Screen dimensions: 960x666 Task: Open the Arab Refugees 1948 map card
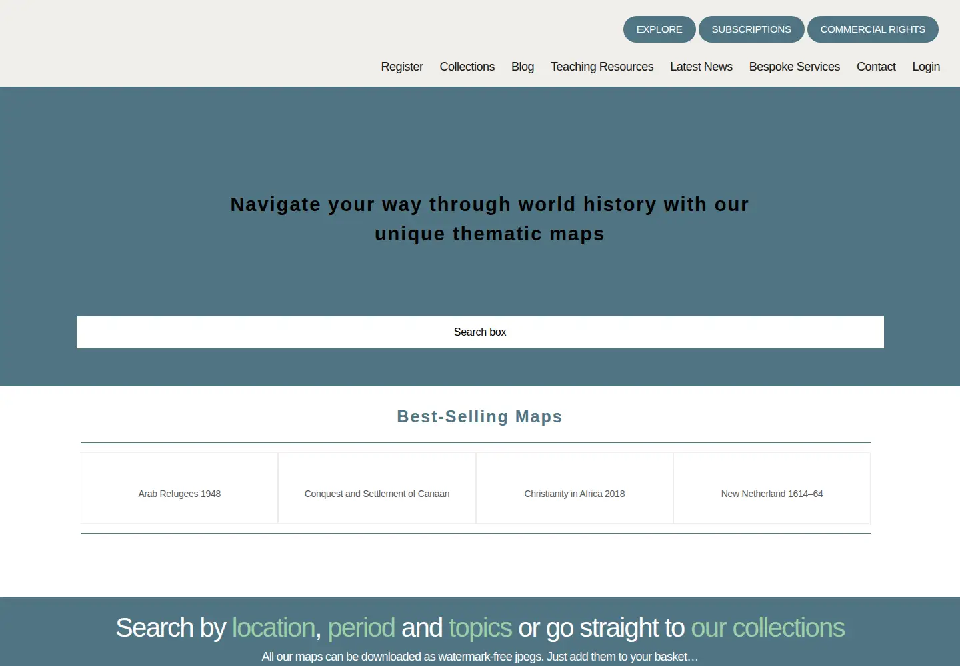point(179,488)
